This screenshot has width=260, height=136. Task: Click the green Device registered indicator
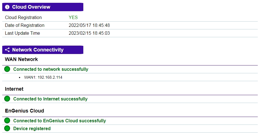tap(7, 128)
